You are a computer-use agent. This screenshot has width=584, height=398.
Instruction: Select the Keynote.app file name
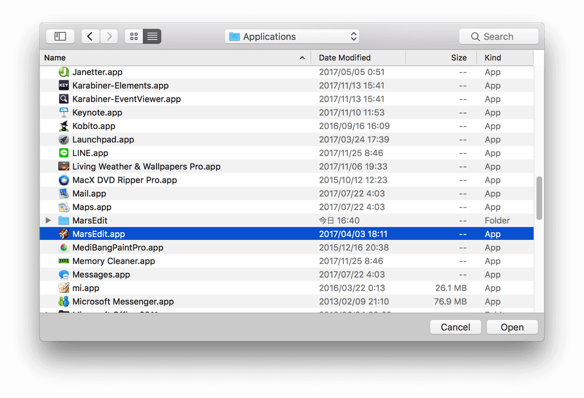[97, 112]
